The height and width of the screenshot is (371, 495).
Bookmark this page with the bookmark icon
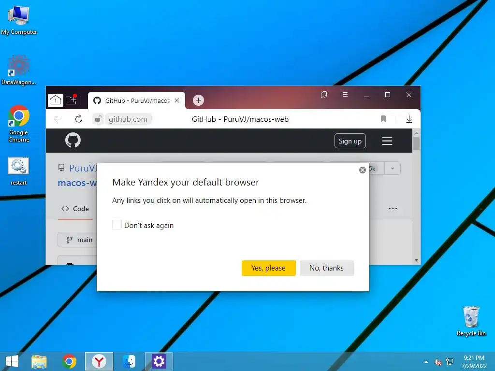point(383,119)
